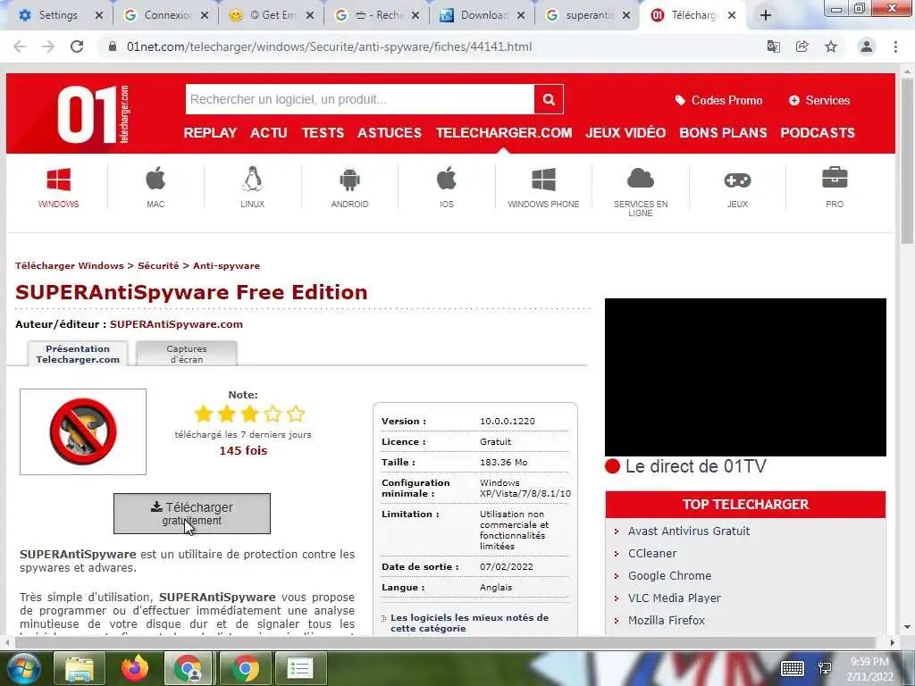Viewport: 915px width, 686px height.
Task: Open CCleaner in Top Telecharger
Action: point(652,553)
